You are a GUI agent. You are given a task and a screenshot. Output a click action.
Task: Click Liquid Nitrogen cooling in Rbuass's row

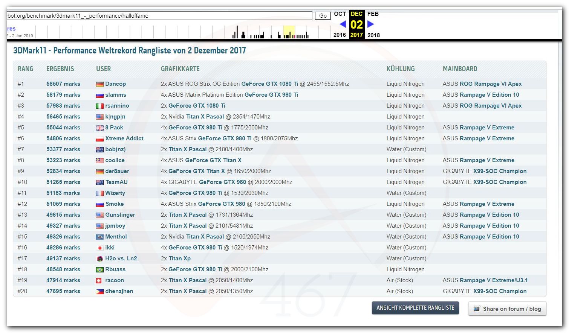[x=405, y=269]
